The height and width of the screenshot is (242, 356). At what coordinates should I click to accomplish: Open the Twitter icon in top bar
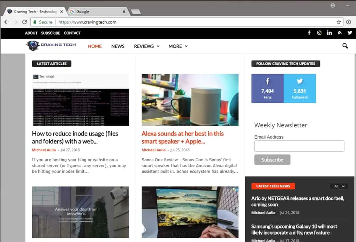pos(350,33)
